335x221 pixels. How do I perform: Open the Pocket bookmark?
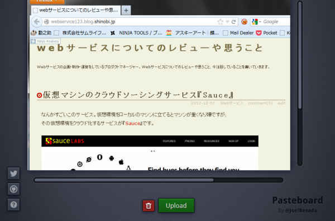pyautogui.click(x=267, y=33)
